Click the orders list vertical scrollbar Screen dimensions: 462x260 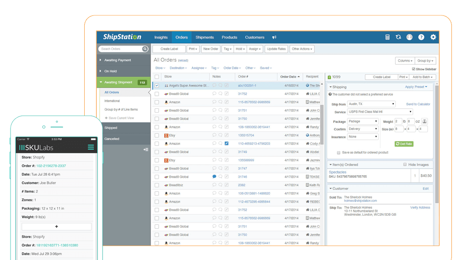[x=322, y=124]
